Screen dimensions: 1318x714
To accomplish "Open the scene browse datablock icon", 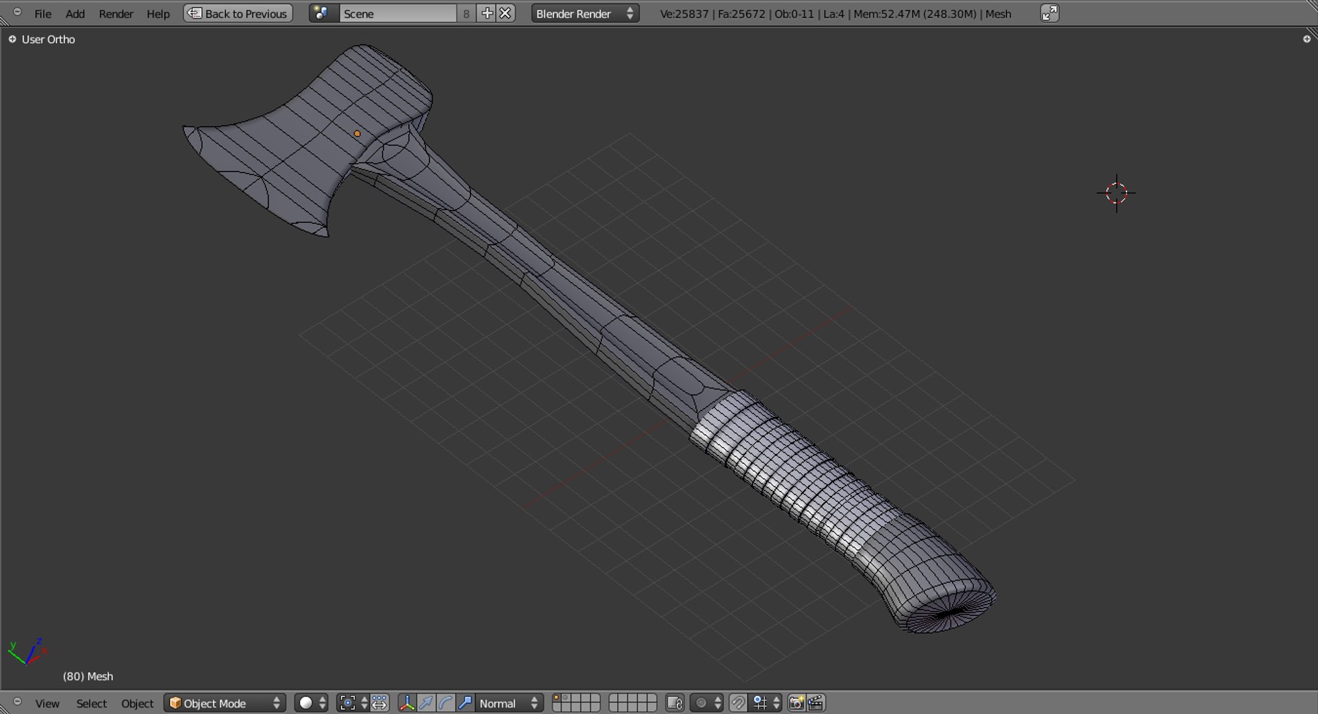I will [323, 14].
